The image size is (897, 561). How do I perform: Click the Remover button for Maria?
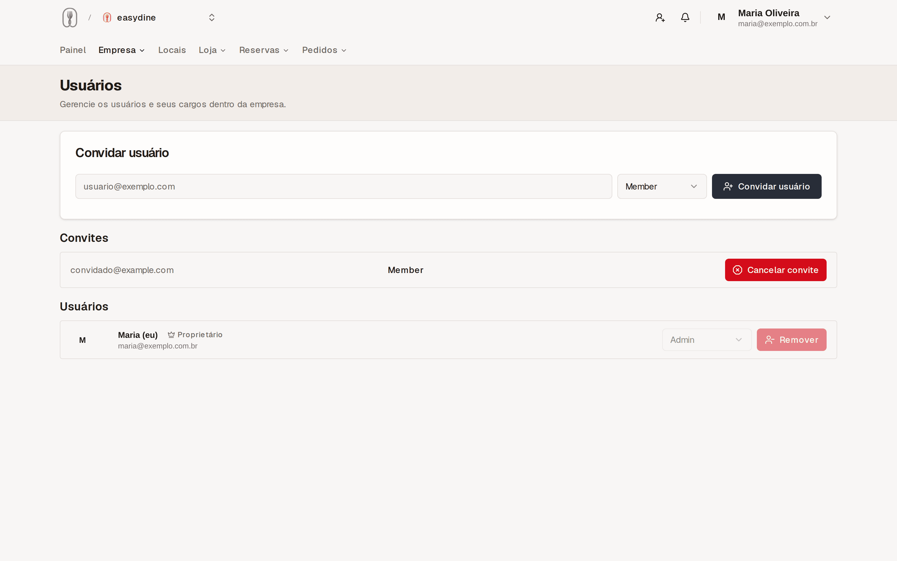tap(791, 339)
